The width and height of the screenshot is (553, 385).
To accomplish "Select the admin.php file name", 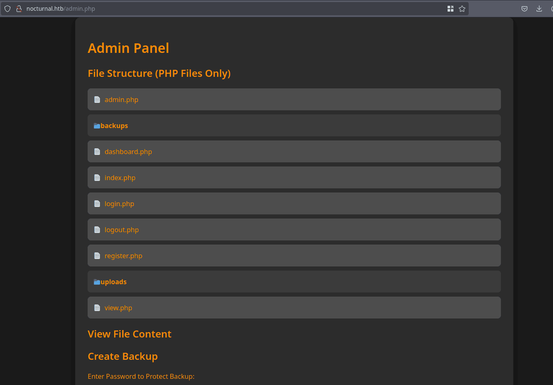I will pos(121,100).
